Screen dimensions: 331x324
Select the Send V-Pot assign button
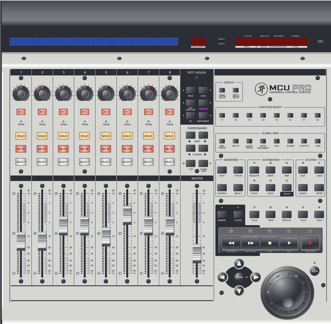[x=203, y=90]
